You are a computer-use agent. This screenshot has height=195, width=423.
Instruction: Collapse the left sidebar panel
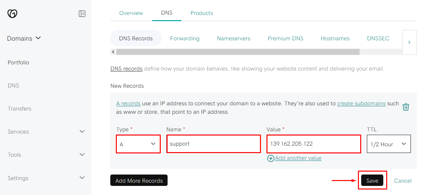[x=82, y=14]
